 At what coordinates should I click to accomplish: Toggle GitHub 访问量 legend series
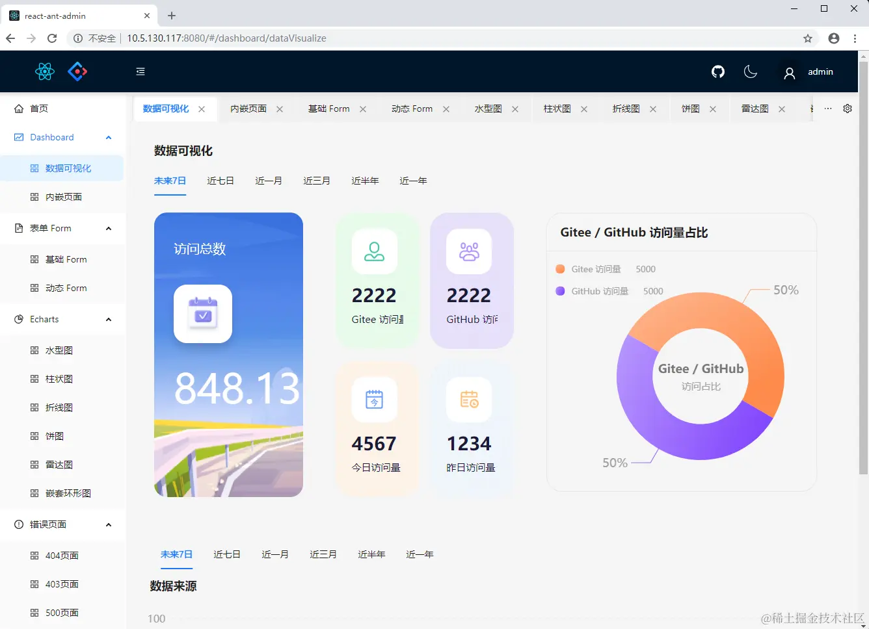593,291
